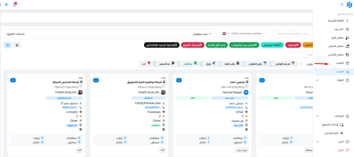This screenshot has height=157, width=354.
Task: Click red إستيراد import button
Action: [x=293, y=45]
